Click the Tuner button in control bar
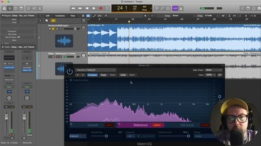 click(162, 8)
